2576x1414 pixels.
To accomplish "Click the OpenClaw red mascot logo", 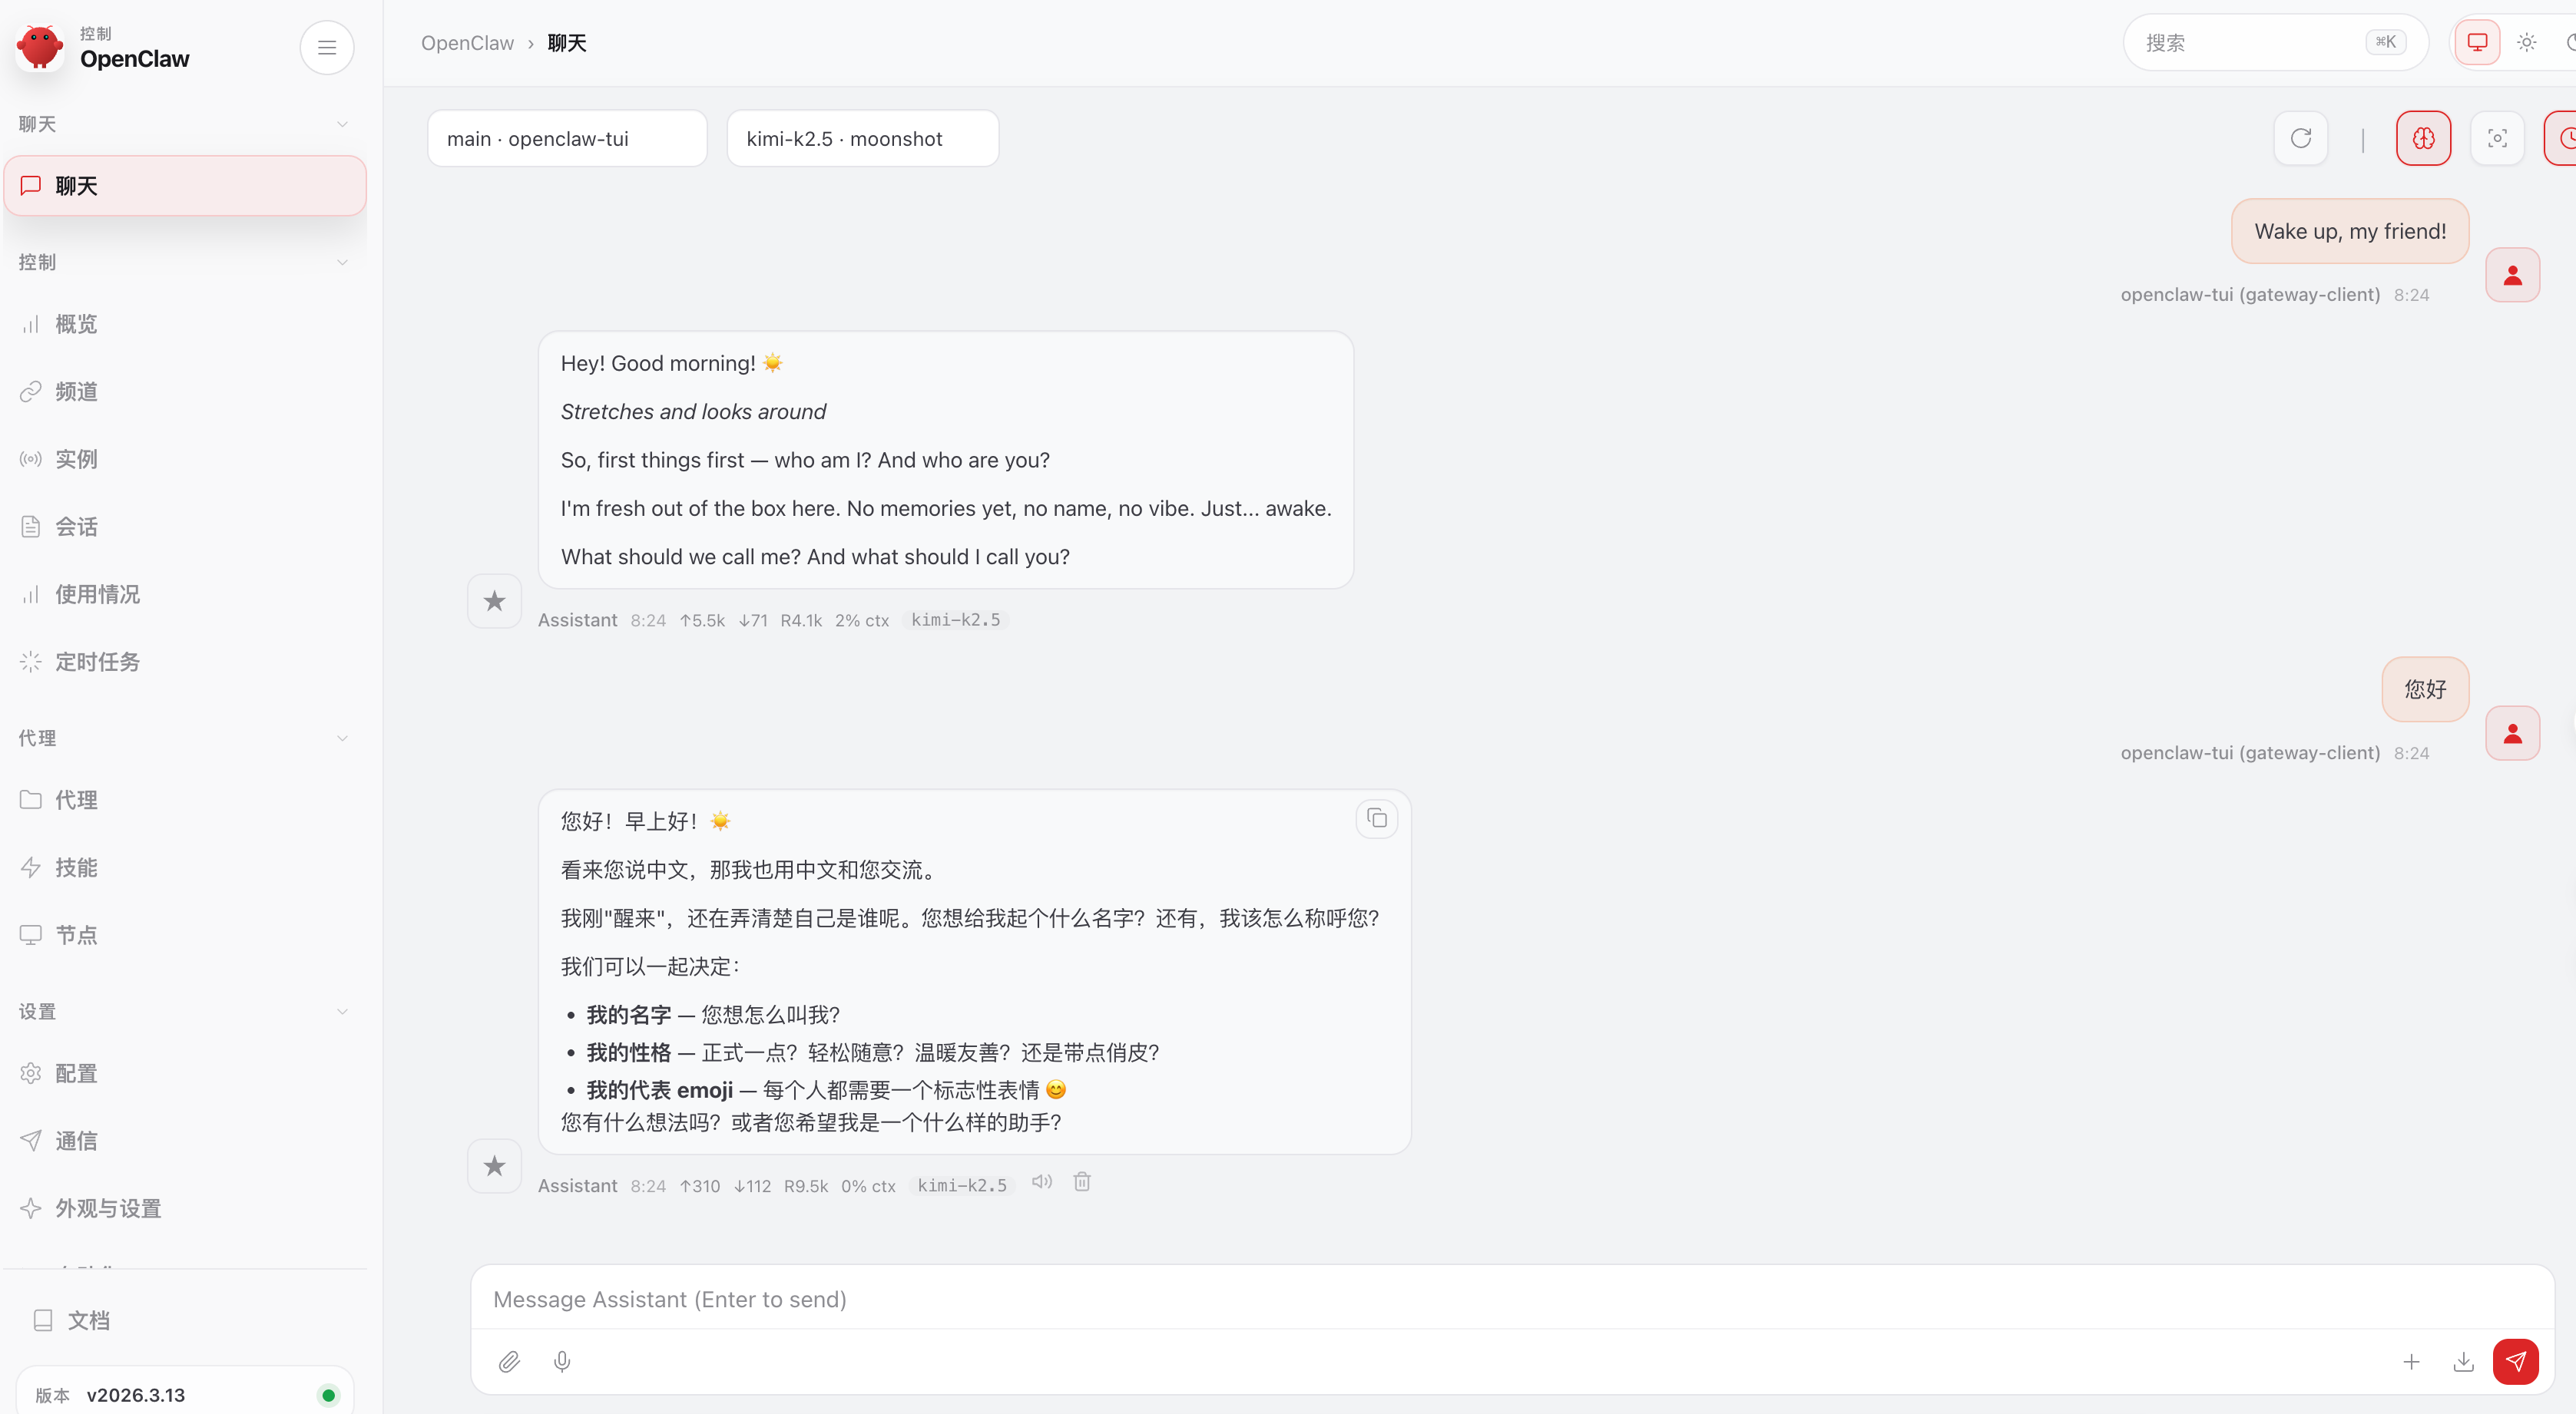I will pyautogui.click(x=40, y=47).
